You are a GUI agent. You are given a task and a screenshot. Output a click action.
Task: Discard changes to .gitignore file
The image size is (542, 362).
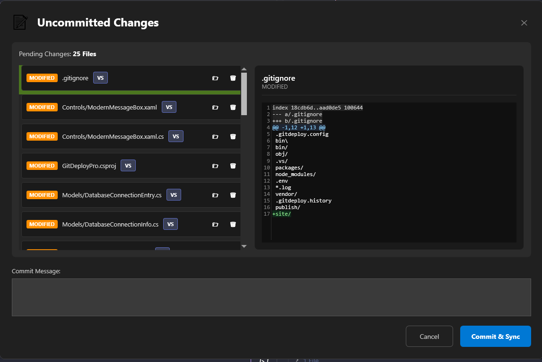[x=233, y=78]
